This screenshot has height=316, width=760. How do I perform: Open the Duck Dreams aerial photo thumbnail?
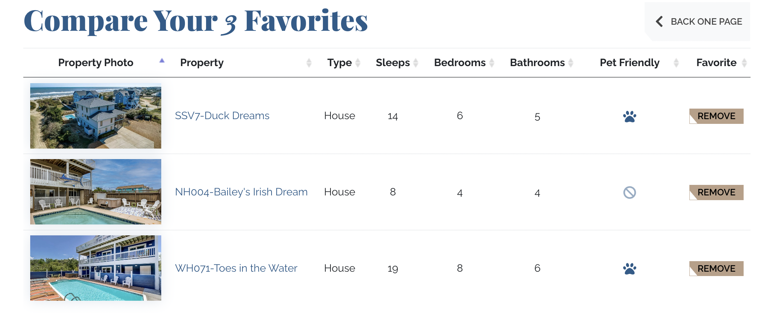pyautogui.click(x=96, y=116)
